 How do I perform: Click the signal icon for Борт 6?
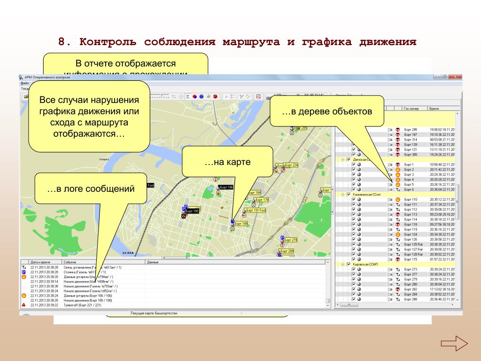click(397, 190)
